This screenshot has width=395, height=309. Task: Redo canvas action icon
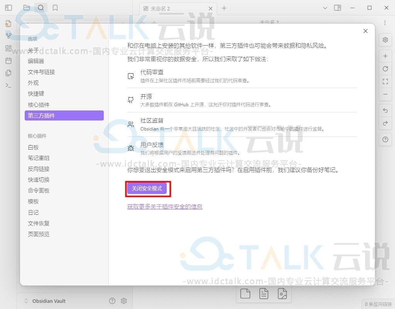pyautogui.click(x=385, y=123)
